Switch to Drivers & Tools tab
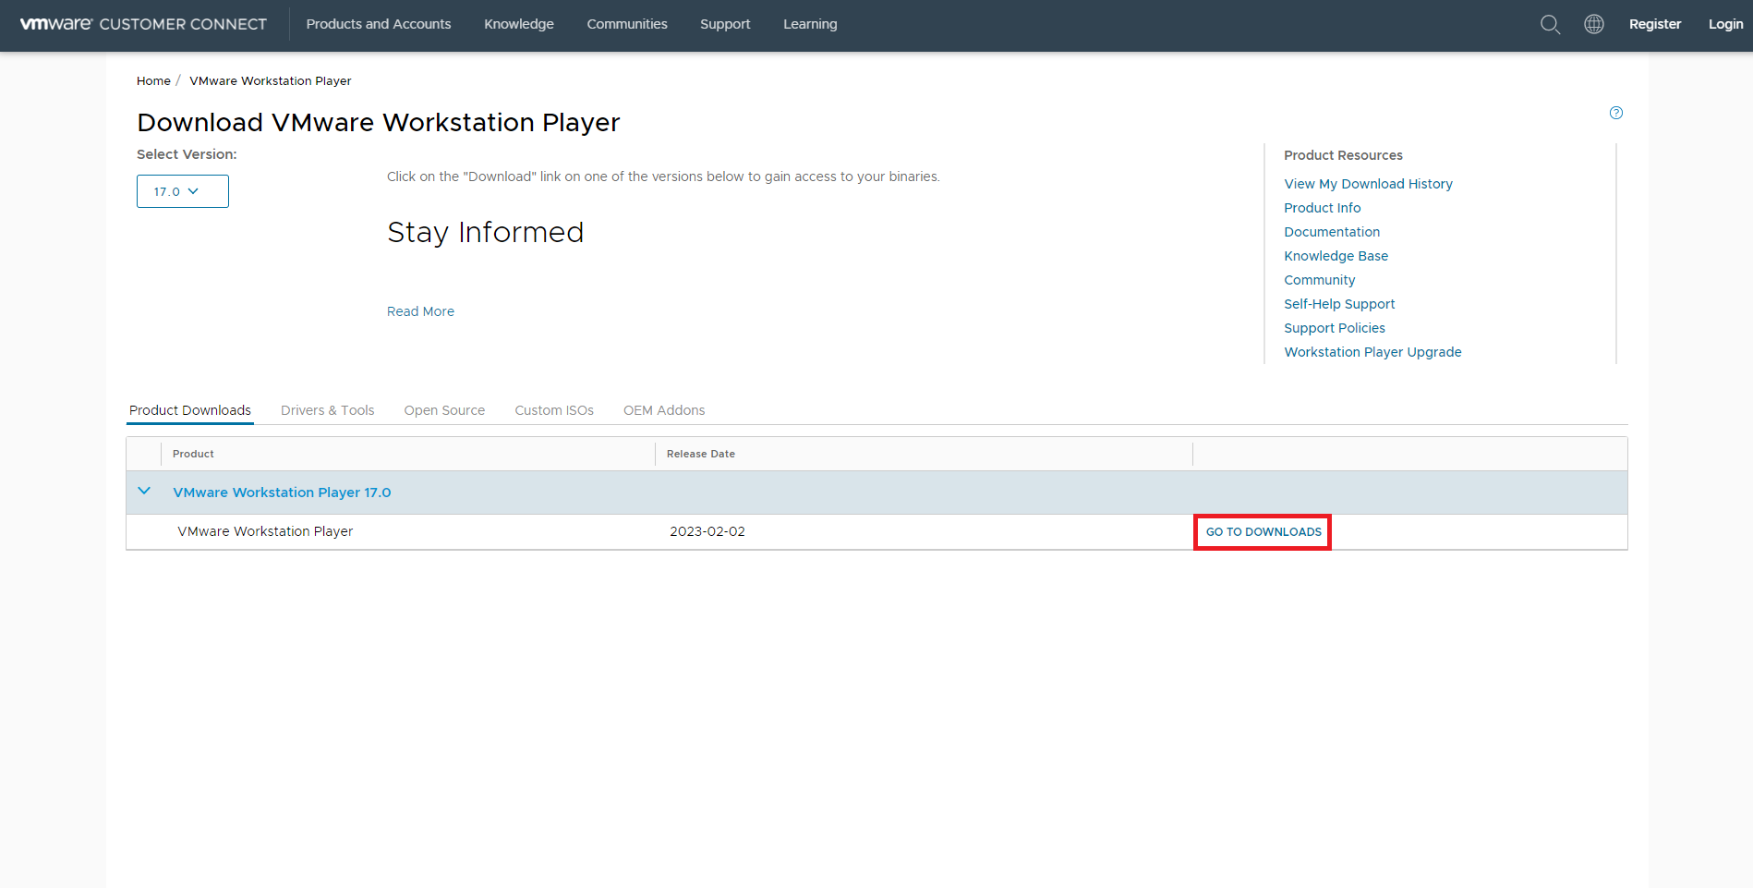 coord(328,410)
